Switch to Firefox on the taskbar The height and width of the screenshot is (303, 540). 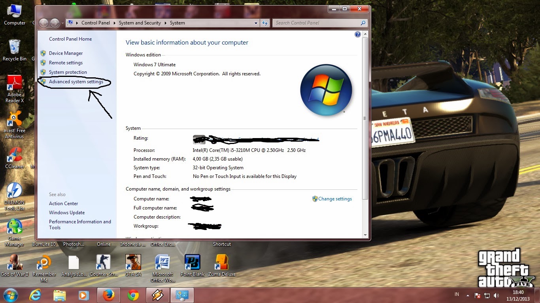(x=108, y=295)
